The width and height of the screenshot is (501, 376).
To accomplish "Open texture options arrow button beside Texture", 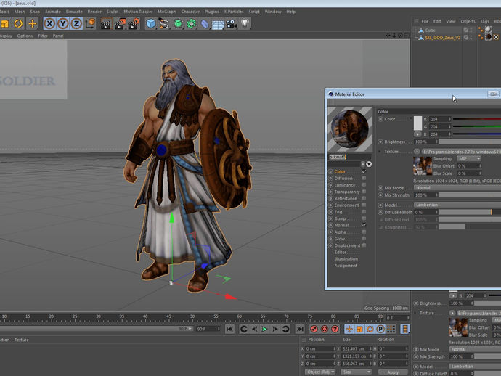I will pyautogui.click(x=417, y=152).
